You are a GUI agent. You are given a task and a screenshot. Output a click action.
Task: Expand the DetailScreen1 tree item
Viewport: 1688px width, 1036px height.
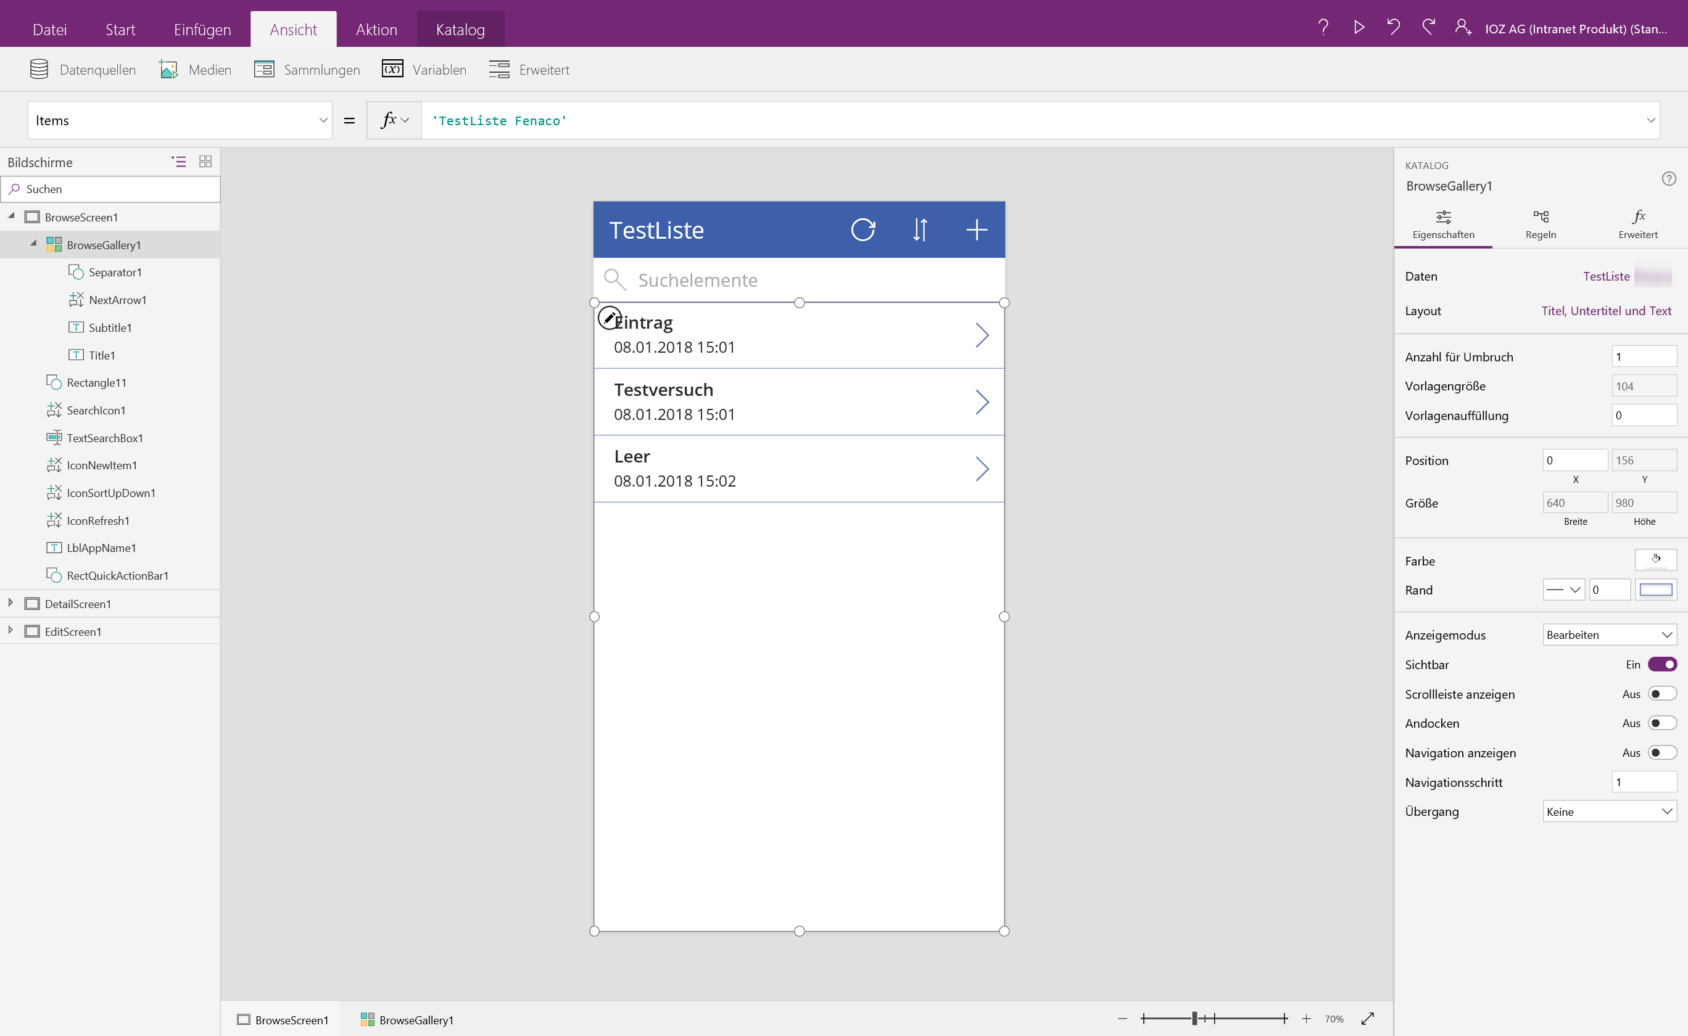coord(10,602)
